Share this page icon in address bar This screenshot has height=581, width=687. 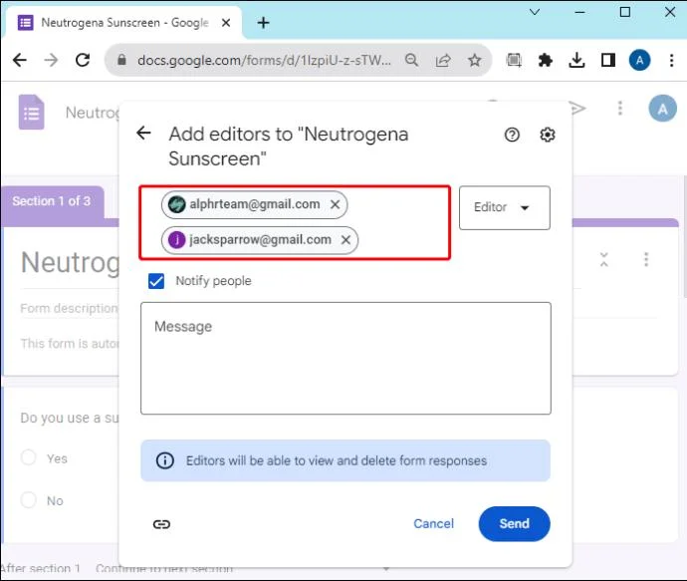click(443, 60)
